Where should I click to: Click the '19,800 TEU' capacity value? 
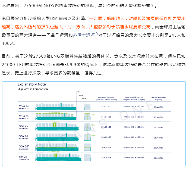tap(159, 107)
